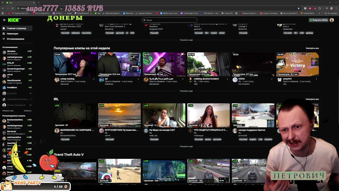Open a new browser tab
Screen dimensions: 339x191
click(38, 3)
